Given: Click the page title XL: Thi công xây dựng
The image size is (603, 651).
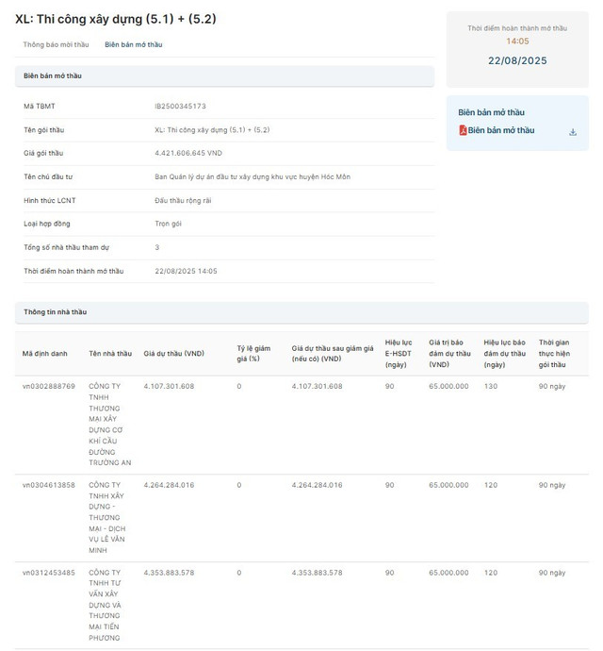Looking at the screenshot, I should pos(116,19).
